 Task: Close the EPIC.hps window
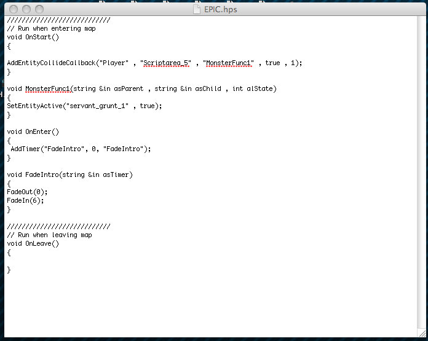tap(14, 9)
